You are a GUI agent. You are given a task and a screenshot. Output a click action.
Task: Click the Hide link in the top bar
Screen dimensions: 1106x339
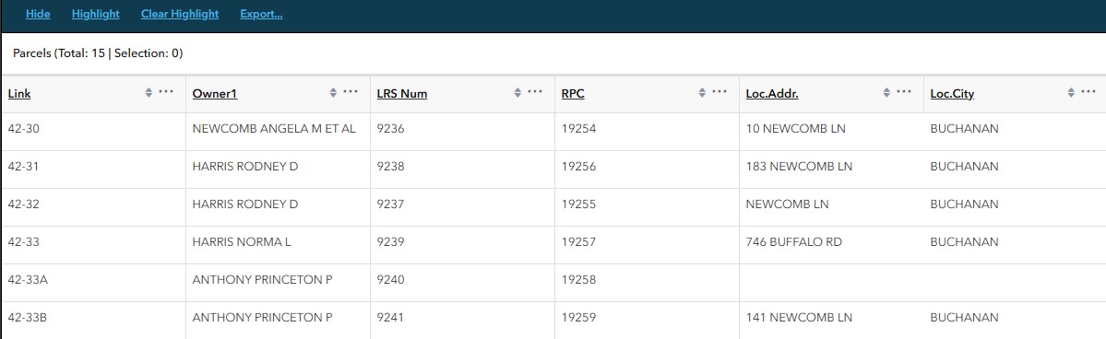pyautogui.click(x=38, y=14)
